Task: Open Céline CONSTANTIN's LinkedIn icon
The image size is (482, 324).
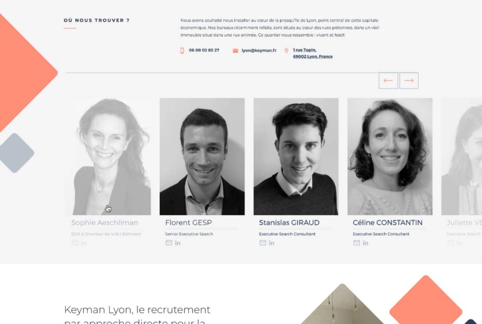Action: [x=365, y=243]
